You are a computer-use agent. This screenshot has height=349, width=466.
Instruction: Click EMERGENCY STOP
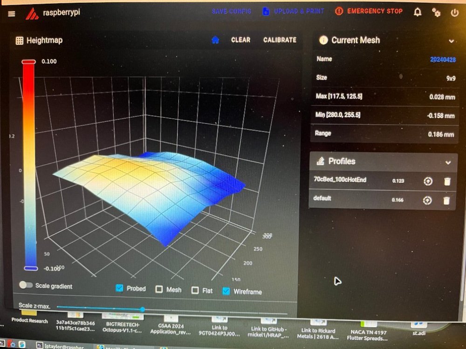pyautogui.click(x=369, y=11)
